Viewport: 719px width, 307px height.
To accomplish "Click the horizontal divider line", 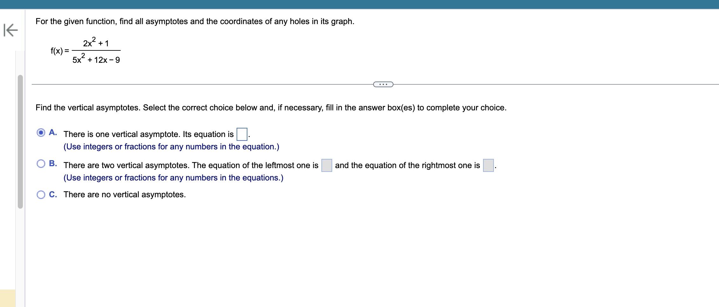I will tap(191, 84).
